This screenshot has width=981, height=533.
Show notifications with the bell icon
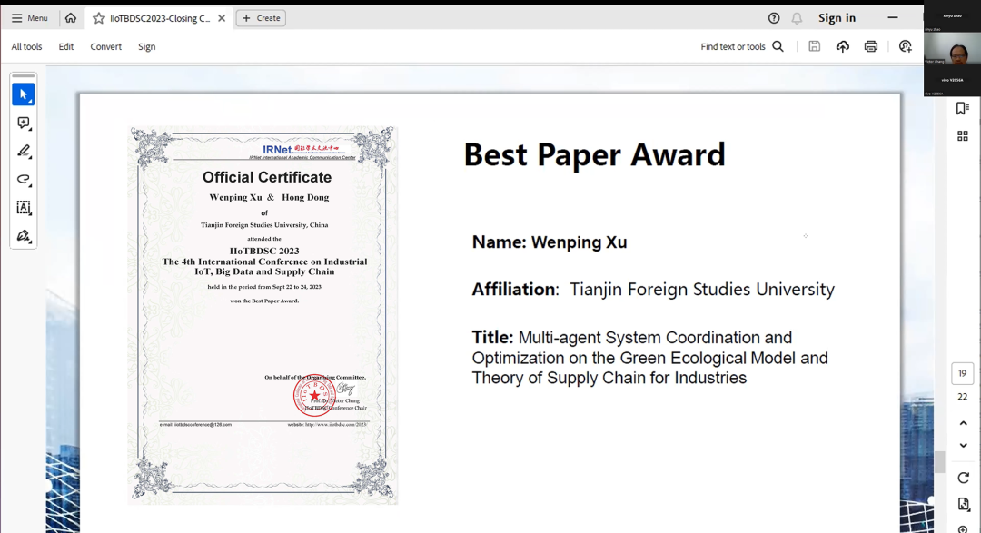tap(797, 18)
